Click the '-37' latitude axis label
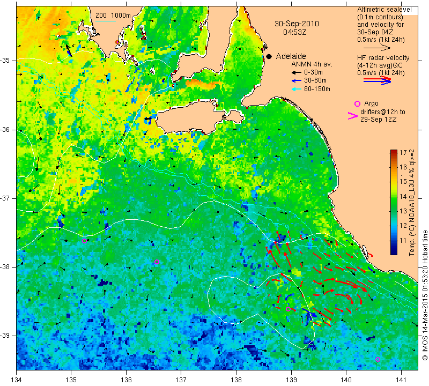This screenshot has width=429, height=386. tap(5, 198)
